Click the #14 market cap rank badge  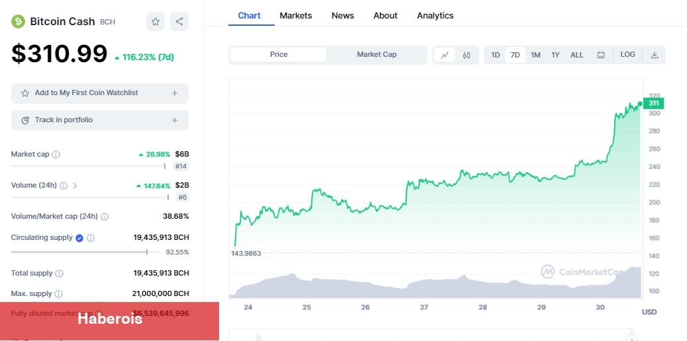[181, 167]
